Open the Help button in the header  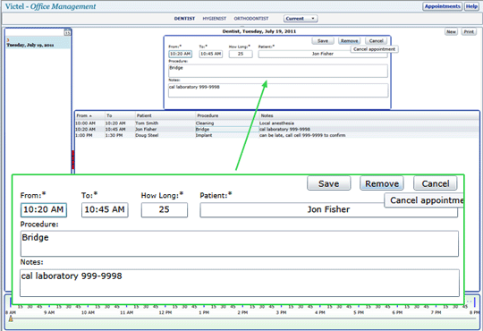471,6
